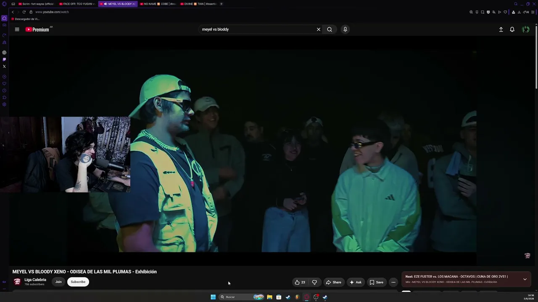Viewport: 538px width, 302px height.
Task: Clear the search text with the X
Action: click(x=319, y=29)
